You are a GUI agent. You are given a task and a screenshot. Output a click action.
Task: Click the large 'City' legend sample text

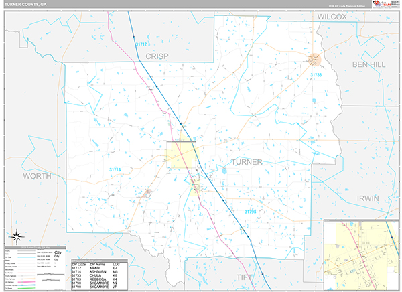(58, 252)
